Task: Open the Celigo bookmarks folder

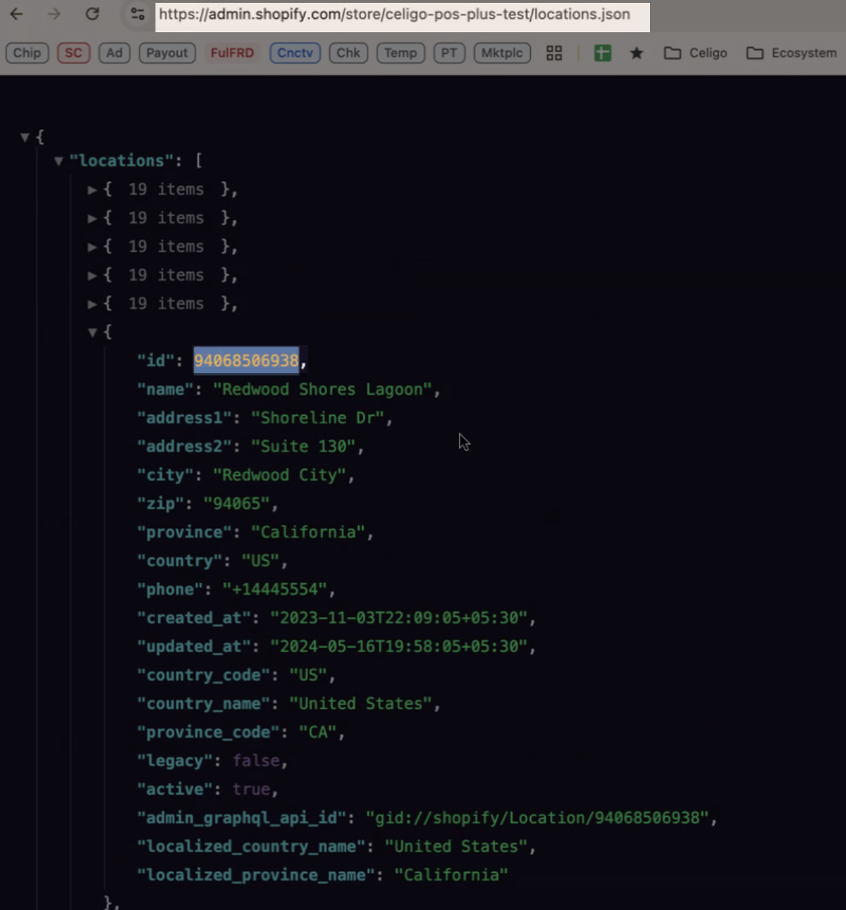Action: click(695, 53)
